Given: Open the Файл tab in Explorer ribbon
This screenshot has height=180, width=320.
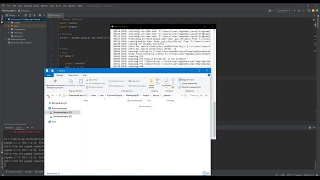Looking at the screenshot, I should coord(49,75).
